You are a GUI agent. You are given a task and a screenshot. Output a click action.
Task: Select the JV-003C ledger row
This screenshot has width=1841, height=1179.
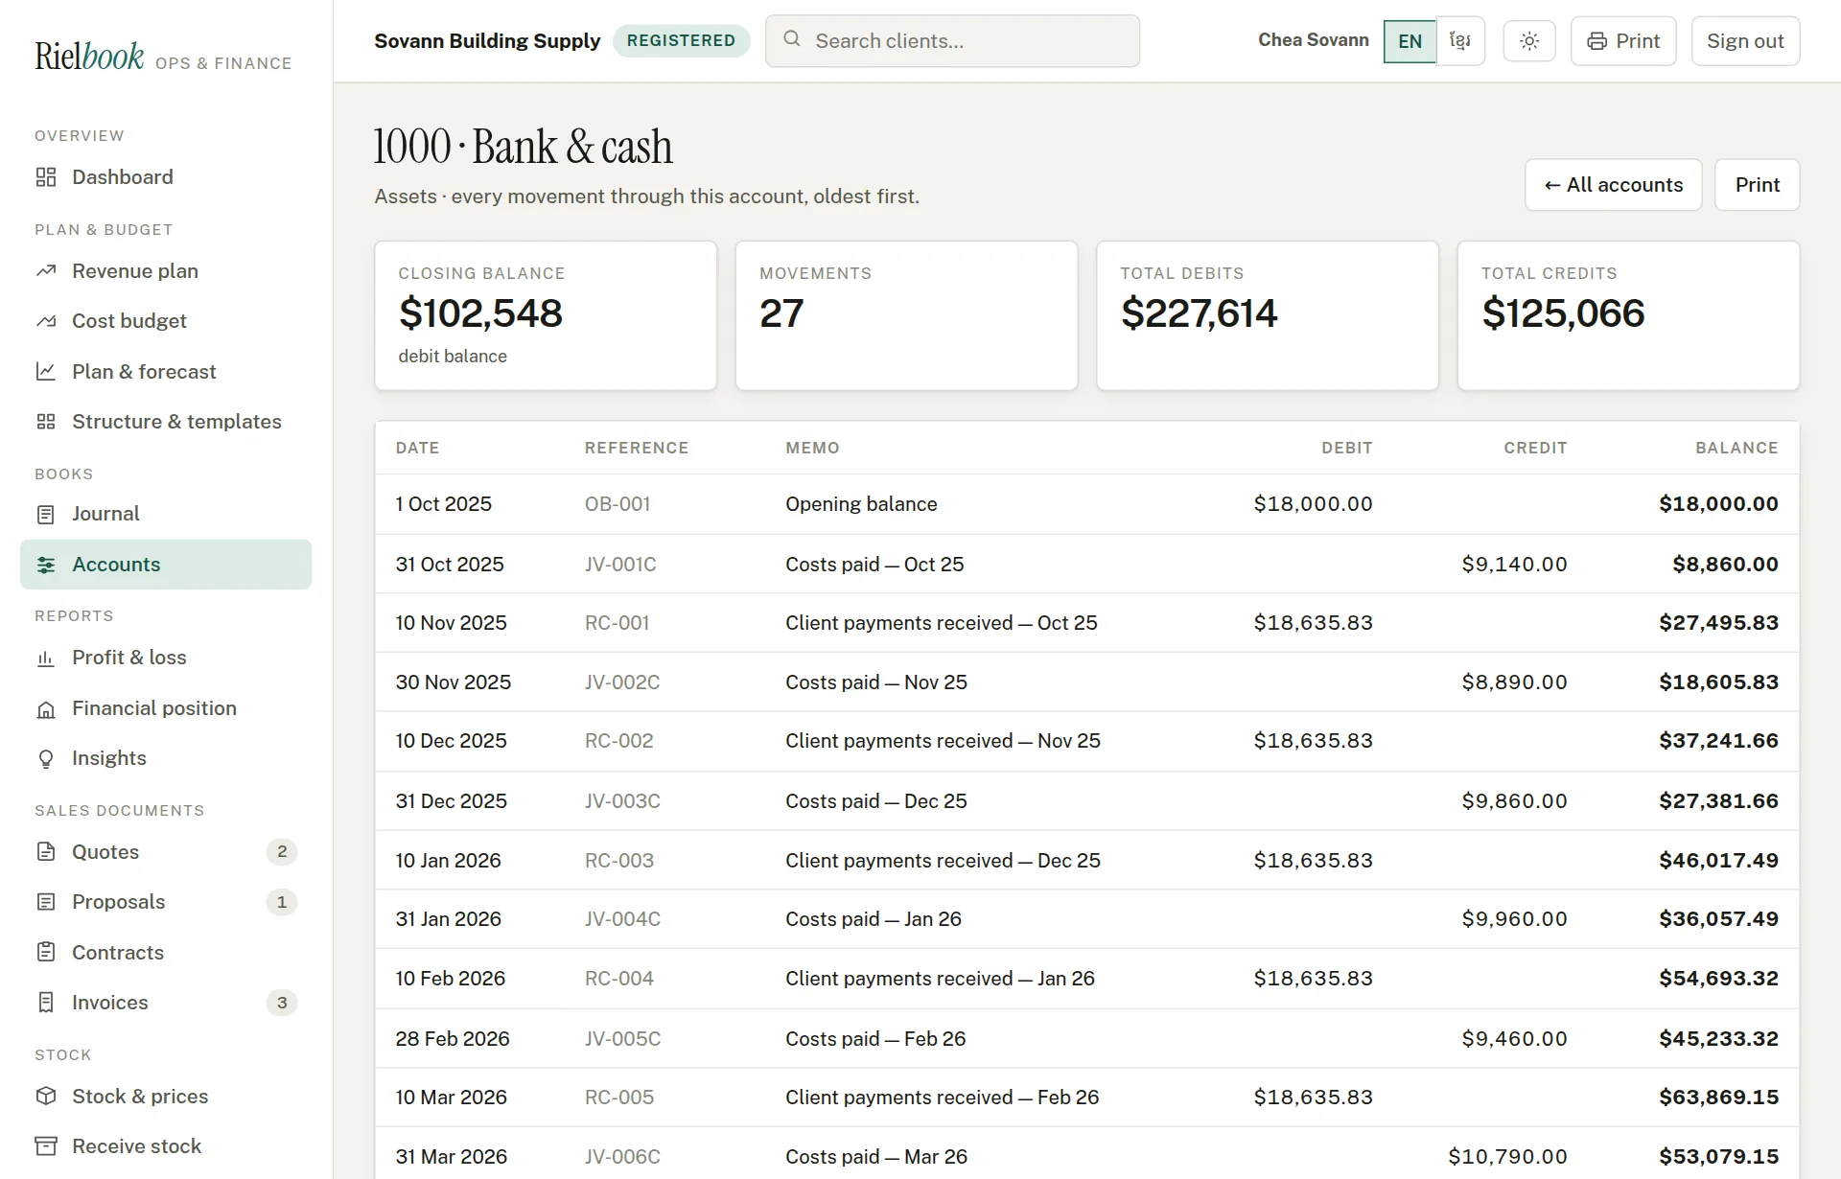click(1087, 801)
